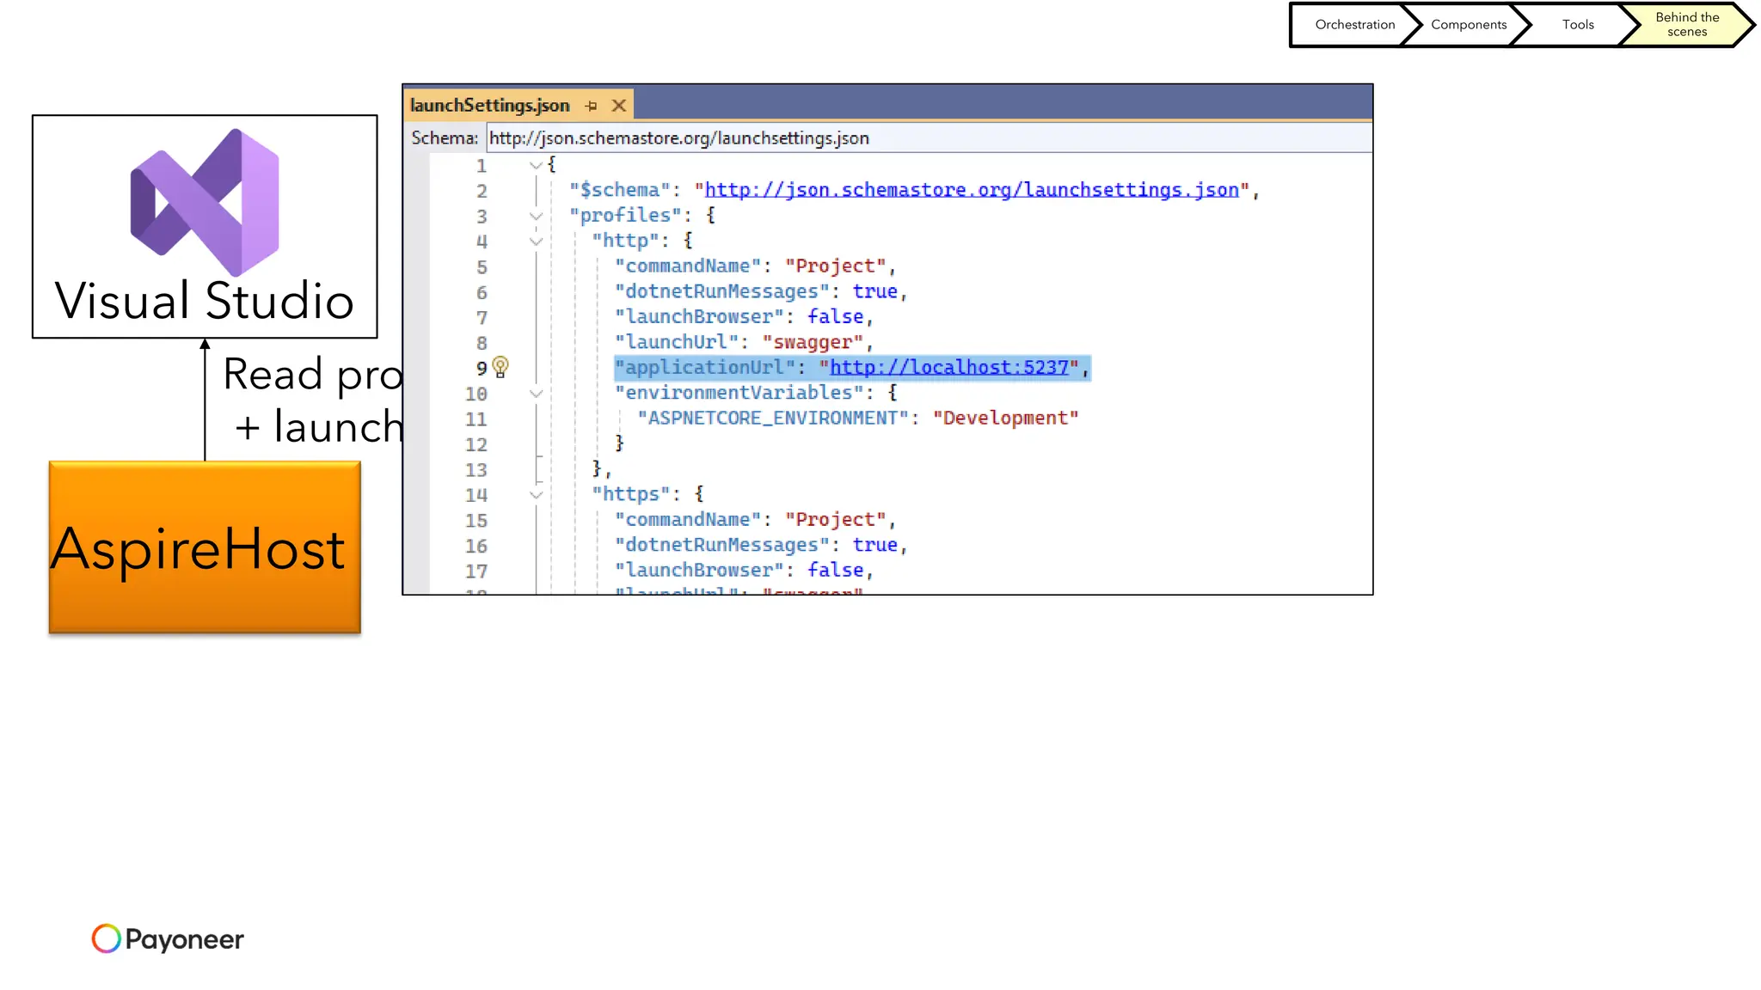The height and width of the screenshot is (990, 1761).
Task: Click the "Schema:" label
Action: [445, 138]
